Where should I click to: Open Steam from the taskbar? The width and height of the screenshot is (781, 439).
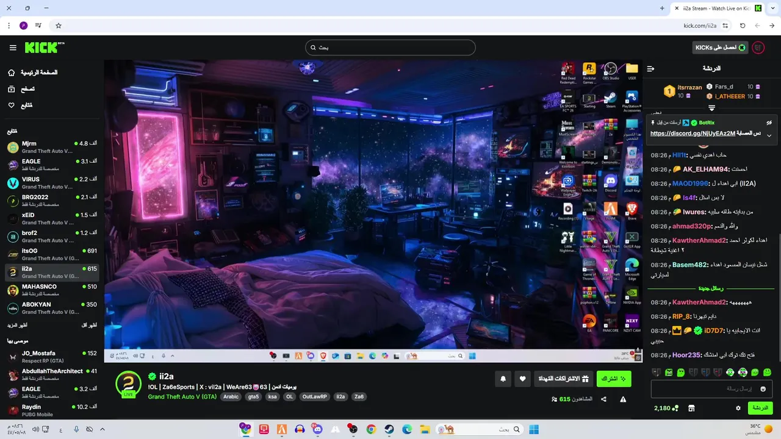[389, 429]
